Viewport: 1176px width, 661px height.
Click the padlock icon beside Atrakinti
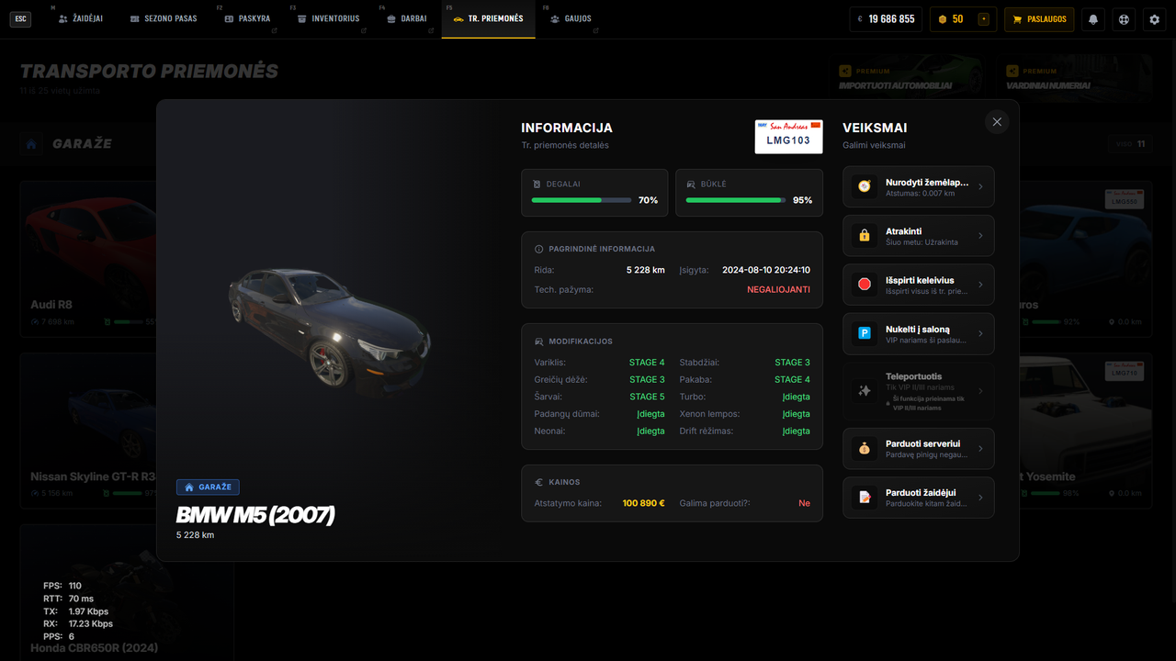(864, 236)
